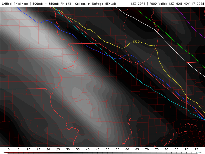Image resolution: width=205 pixels, height=154 pixels.
Task: Click the '60' legend value
Action: point(127,149)
